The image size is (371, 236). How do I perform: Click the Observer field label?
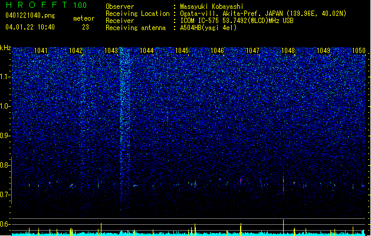click(x=120, y=6)
